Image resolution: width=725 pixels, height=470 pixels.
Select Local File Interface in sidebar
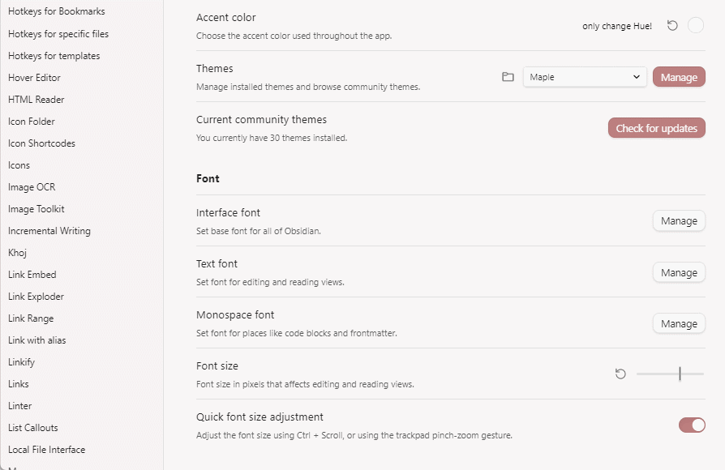(x=46, y=449)
